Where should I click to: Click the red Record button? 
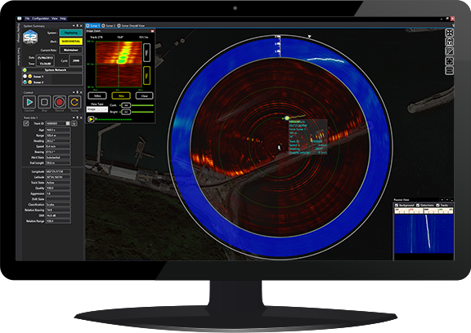pyautogui.click(x=59, y=102)
